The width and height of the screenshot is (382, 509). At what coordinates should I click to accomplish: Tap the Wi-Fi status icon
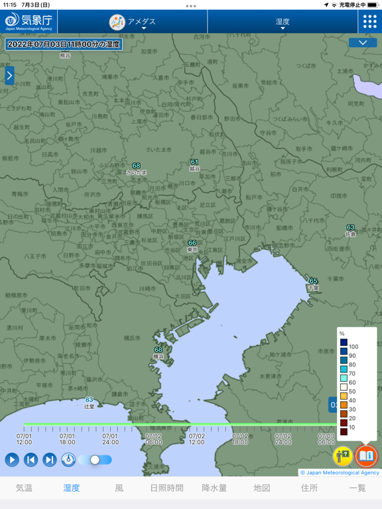point(334,5)
